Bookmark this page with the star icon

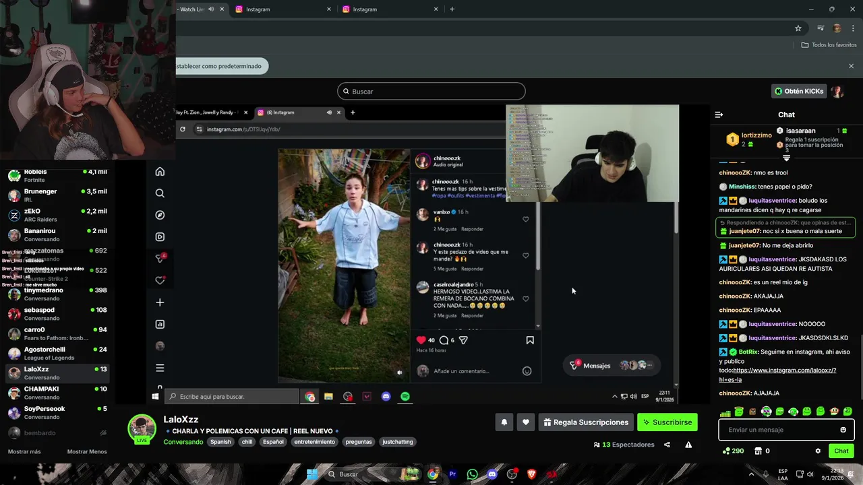(798, 28)
